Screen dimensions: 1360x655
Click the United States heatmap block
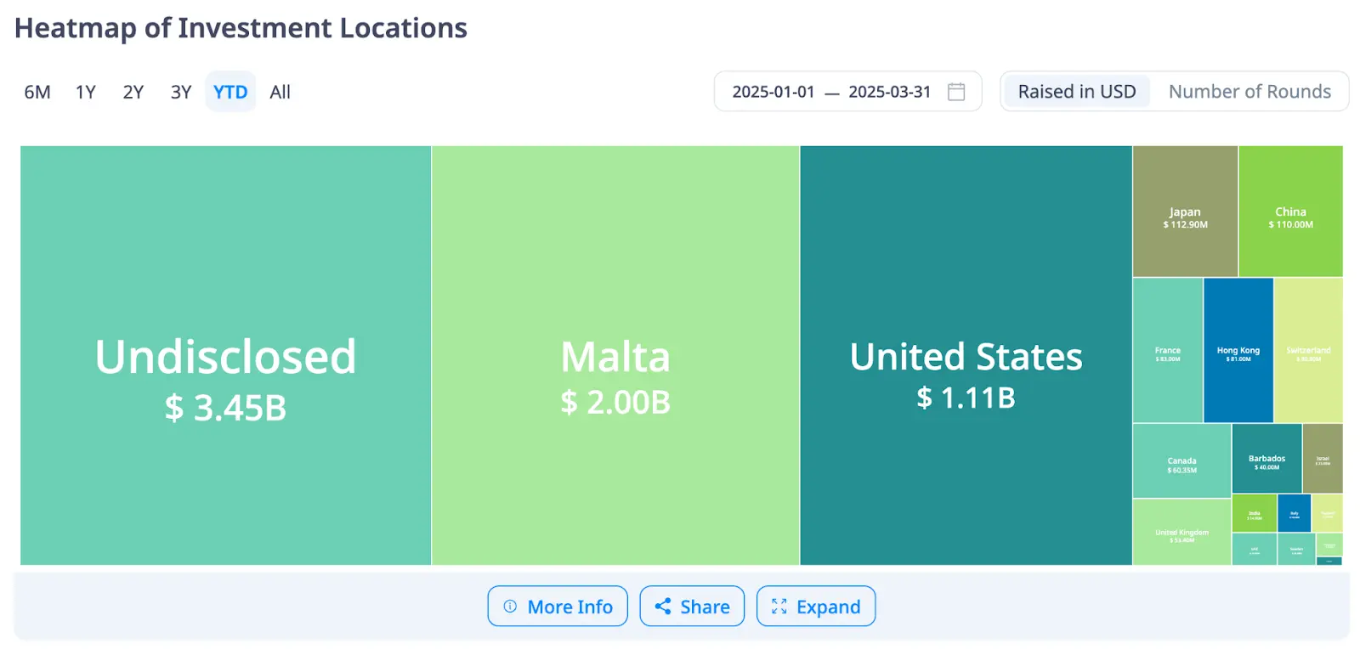[x=966, y=355]
